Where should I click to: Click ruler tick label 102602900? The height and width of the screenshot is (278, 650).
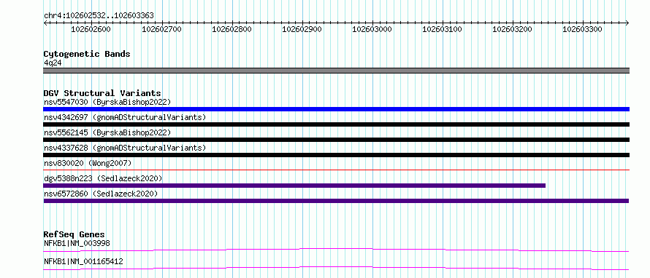click(x=302, y=29)
